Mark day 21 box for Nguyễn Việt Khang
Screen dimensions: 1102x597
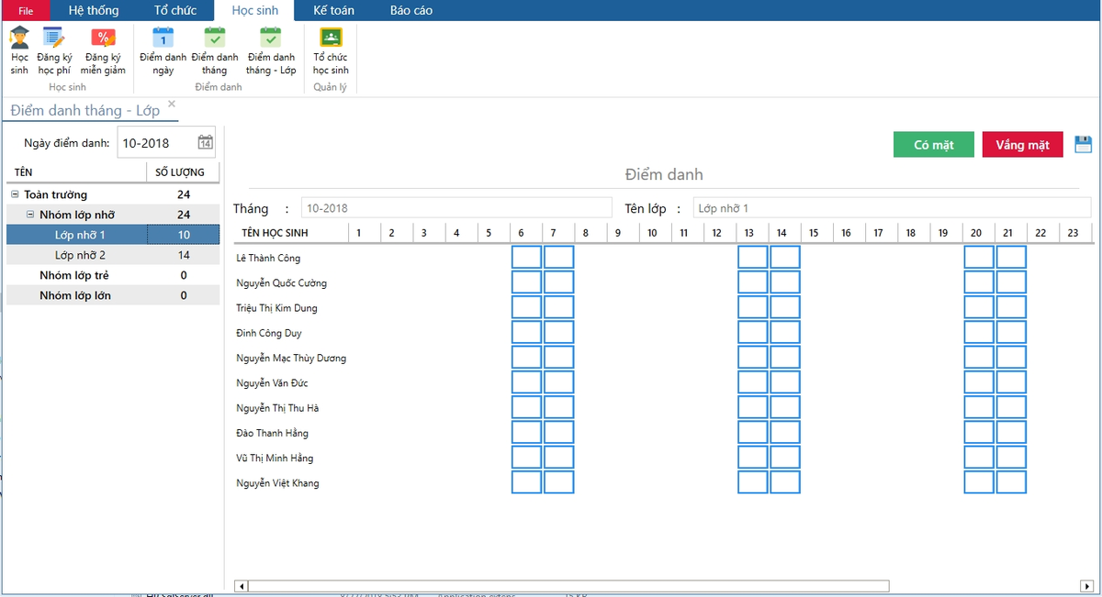1011,482
